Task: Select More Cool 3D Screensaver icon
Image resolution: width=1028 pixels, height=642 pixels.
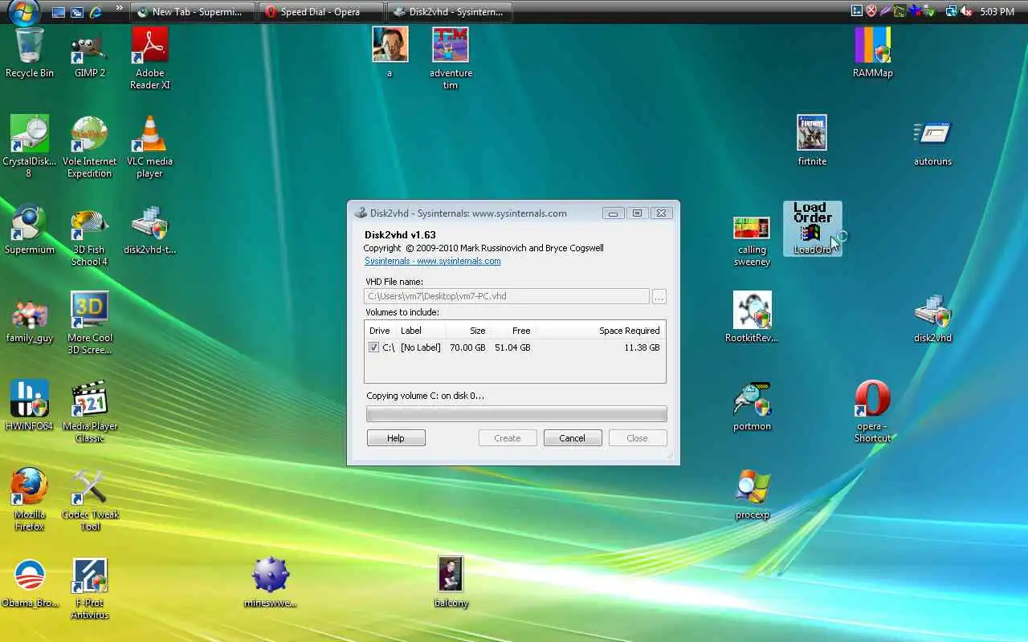Action: pyautogui.click(x=90, y=323)
